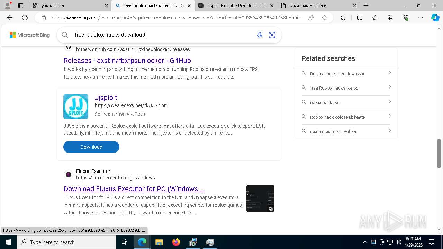The image size is (443, 249).
Task: Add this page to favorites with the star icon
Action: pyautogui.click(x=325, y=18)
